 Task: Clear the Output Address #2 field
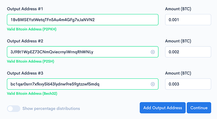(153, 52)
